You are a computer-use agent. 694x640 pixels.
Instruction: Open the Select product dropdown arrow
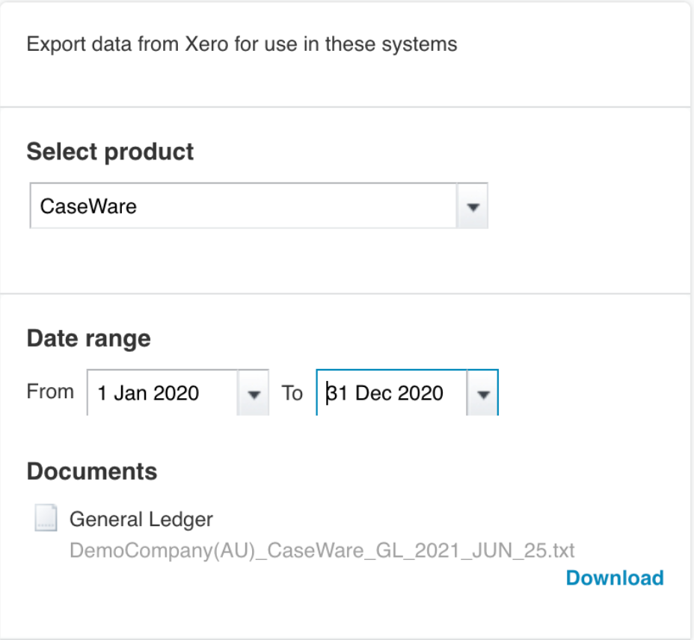[x=472, y=207]
